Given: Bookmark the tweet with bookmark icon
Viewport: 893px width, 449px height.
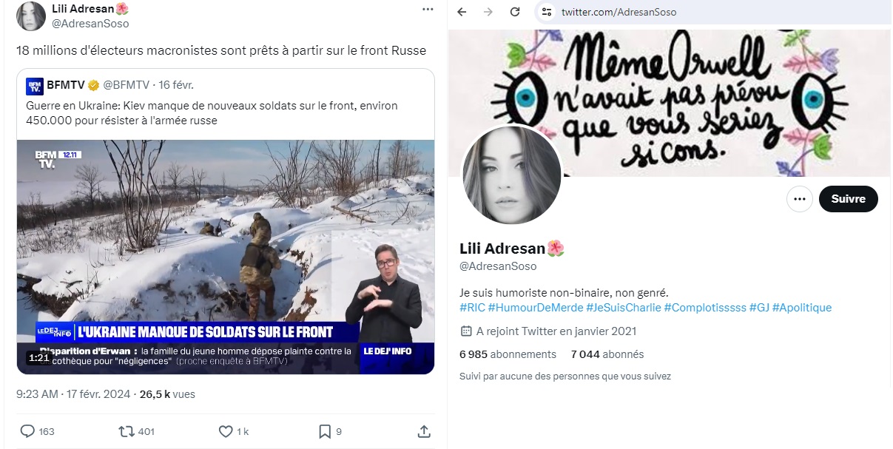Looking at the screenshot, I should [325, 431].
